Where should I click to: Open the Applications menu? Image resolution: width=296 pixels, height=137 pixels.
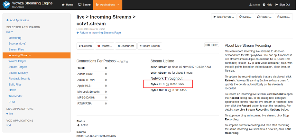[x=108, y=5]
